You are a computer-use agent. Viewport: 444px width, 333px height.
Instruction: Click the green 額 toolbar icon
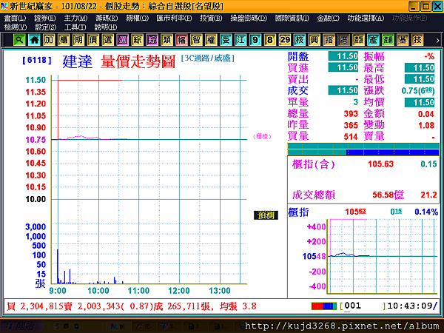[x=388, y=40]
